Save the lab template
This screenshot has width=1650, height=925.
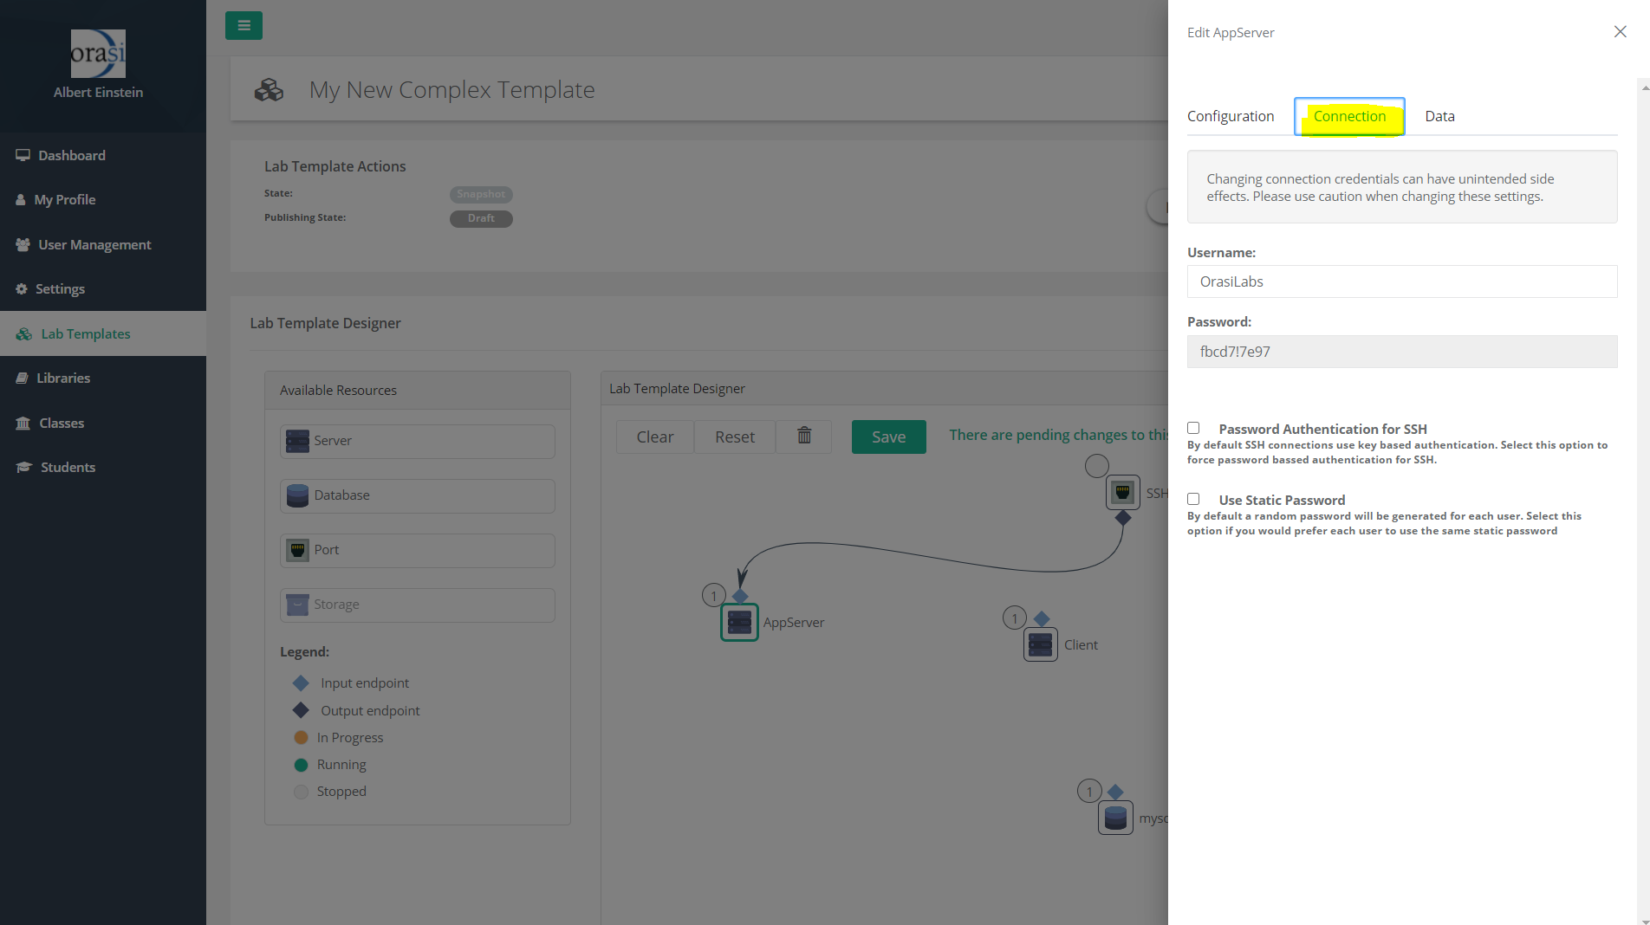point(888,437)
